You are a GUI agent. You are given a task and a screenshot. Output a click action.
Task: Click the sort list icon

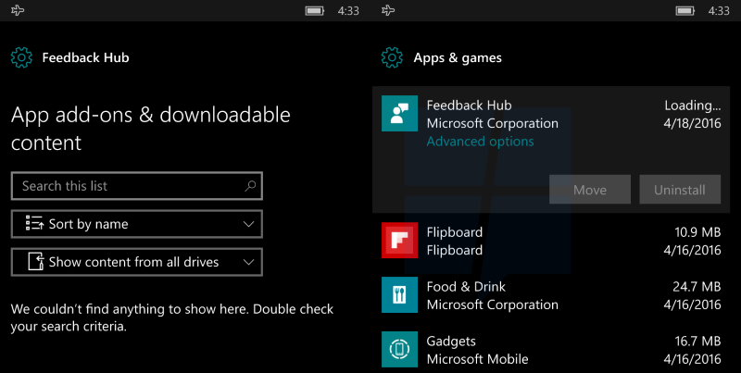34,224
